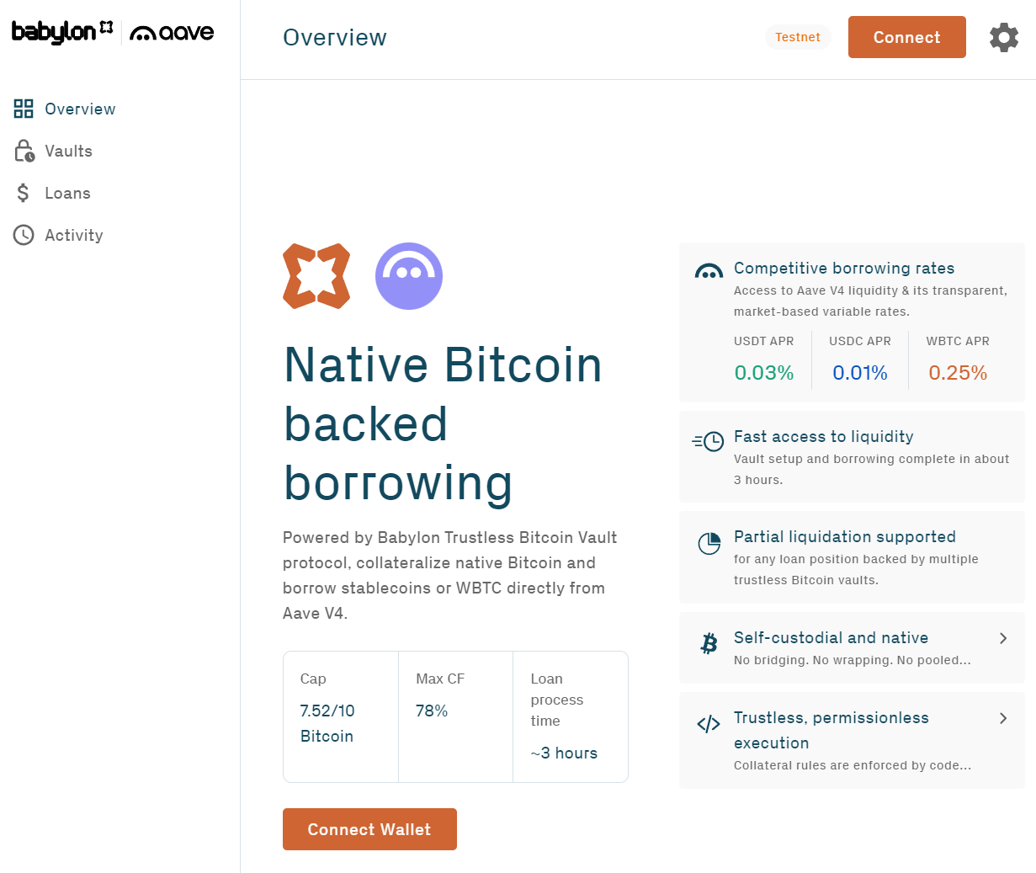
Task: Click the Fast access to liquidity heading
Action: pyautogui.click(x=824, y=436)
